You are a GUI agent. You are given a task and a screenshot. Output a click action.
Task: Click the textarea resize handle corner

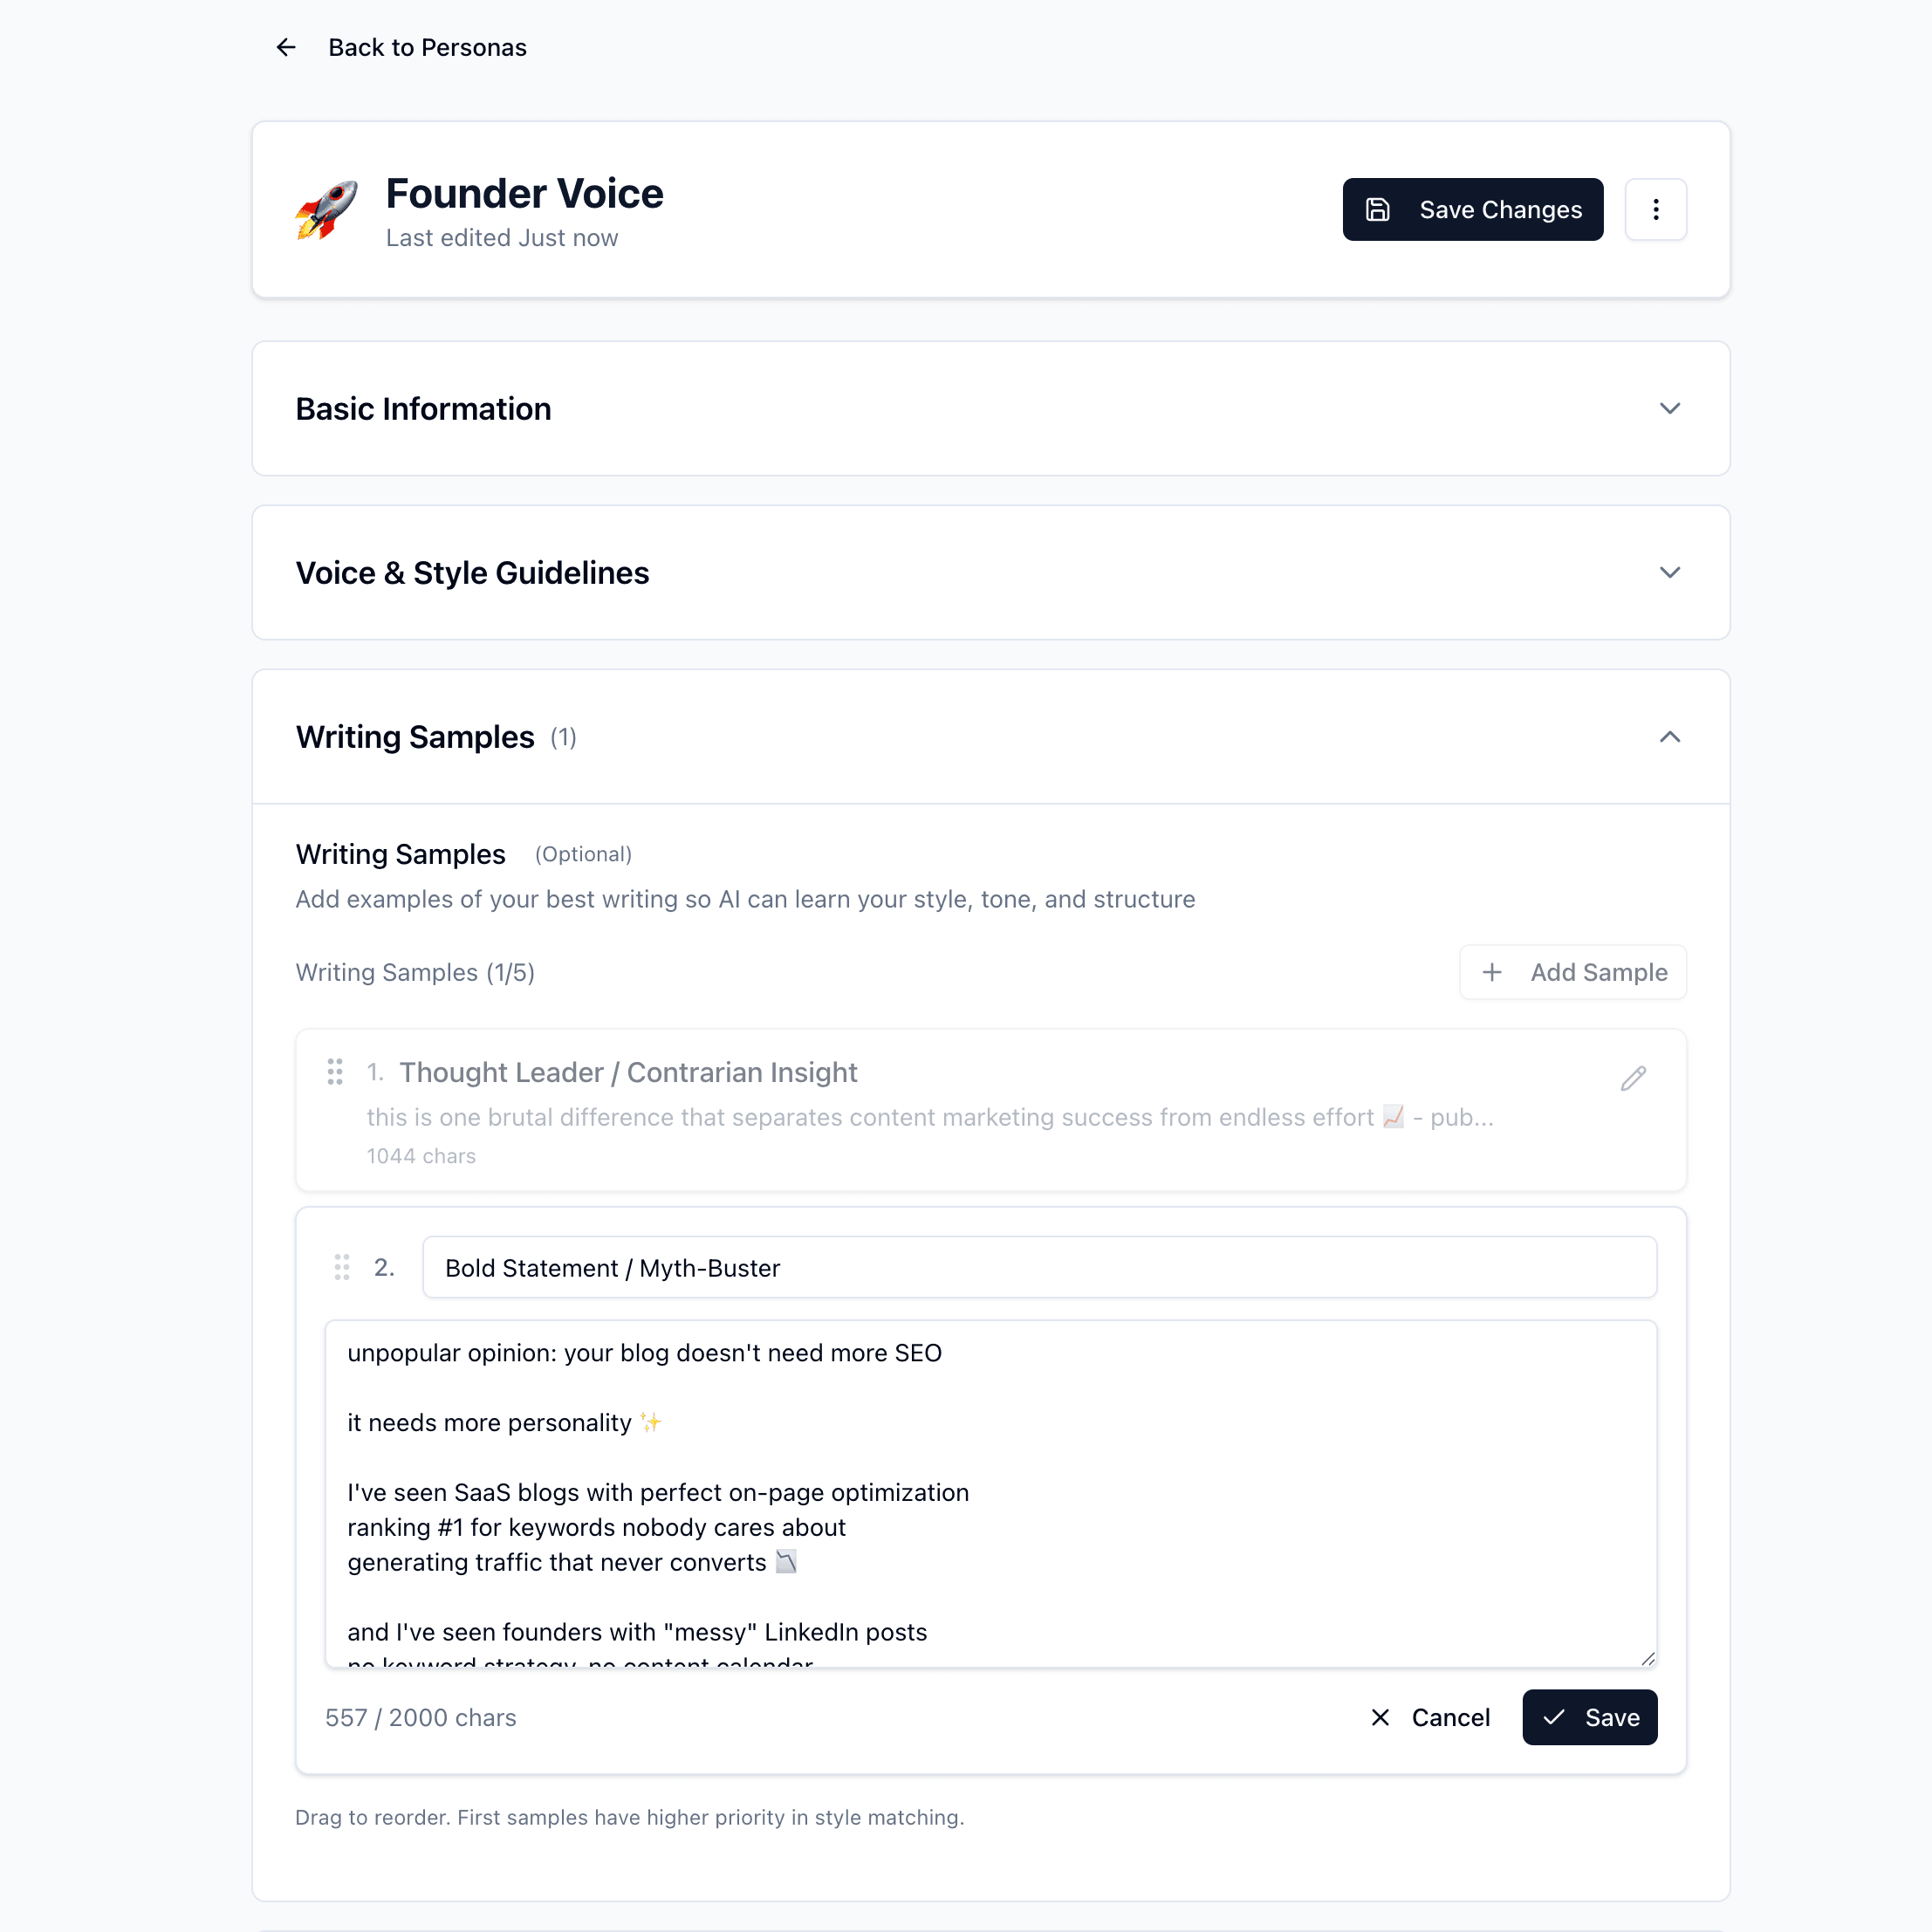(x=1647, y=1659)
